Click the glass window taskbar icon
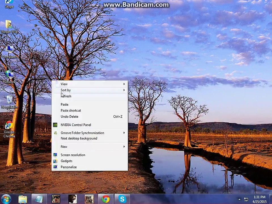 [x=39, y=199]
